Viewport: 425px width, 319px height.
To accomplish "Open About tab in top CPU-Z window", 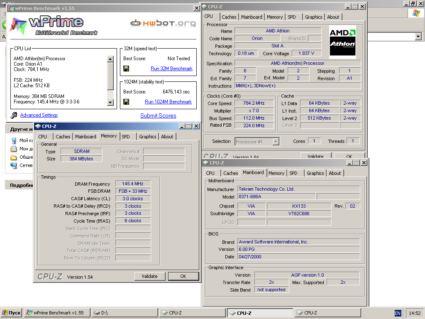I will tap(333, 17).
